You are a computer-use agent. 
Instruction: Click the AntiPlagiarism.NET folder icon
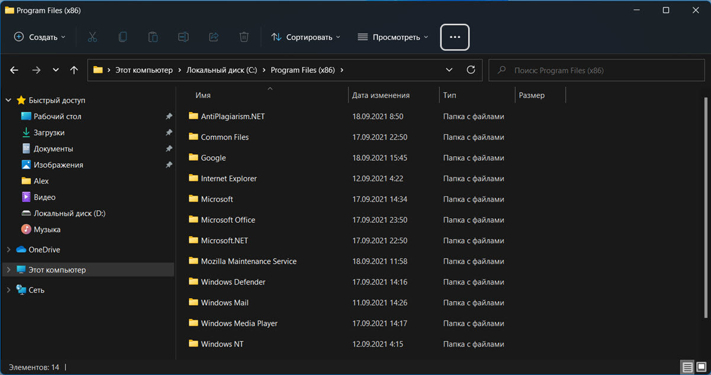click(x=193, y=116)
